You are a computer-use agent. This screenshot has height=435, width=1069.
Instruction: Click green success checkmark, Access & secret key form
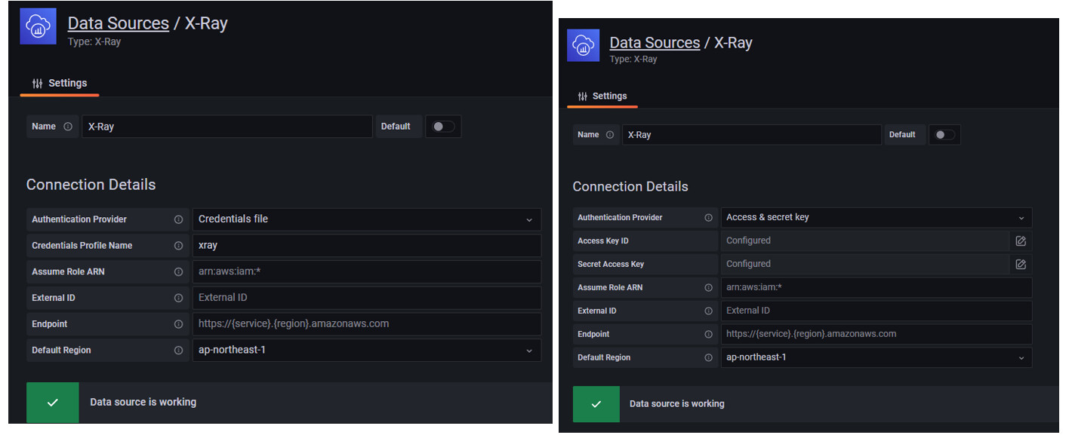(596, 404)
